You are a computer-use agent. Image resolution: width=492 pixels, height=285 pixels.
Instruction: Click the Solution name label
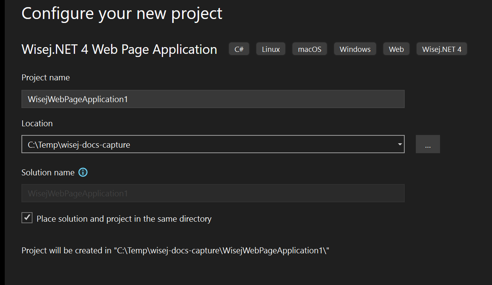point(48,173)
